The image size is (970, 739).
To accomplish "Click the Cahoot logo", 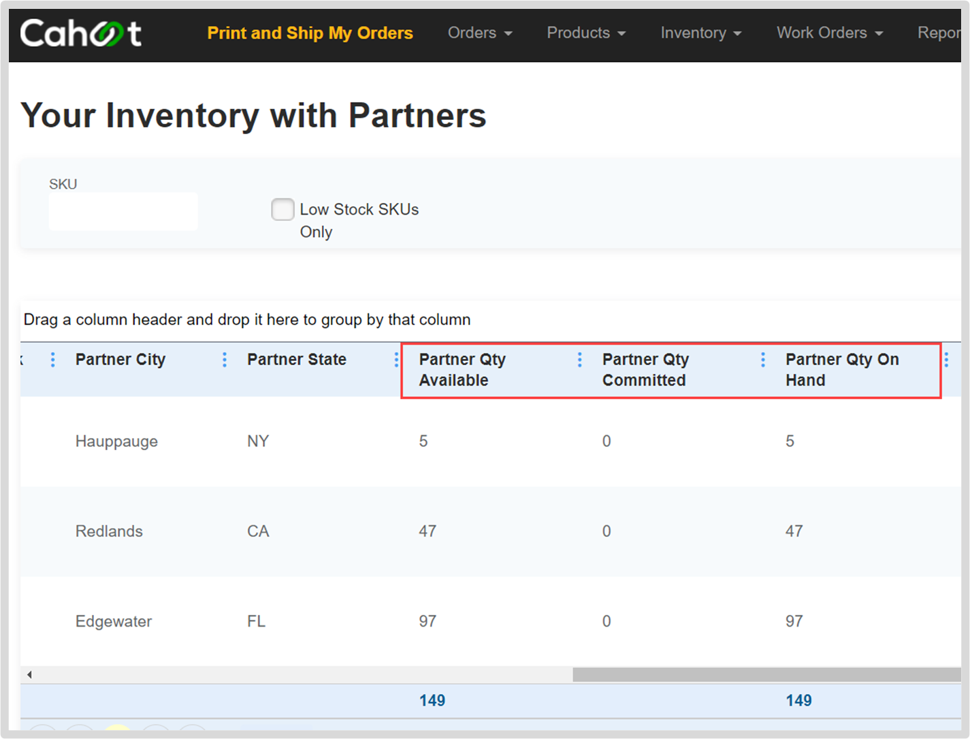I will pos(80,33).
